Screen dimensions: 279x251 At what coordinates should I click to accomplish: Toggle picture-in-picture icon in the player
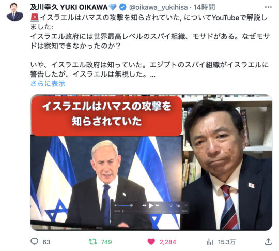(178, 205)
